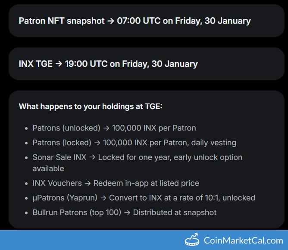Screen dimensions: 288x250
Task: Click the blue CoinMarketCal footer banner
Action: coord(144,240)
